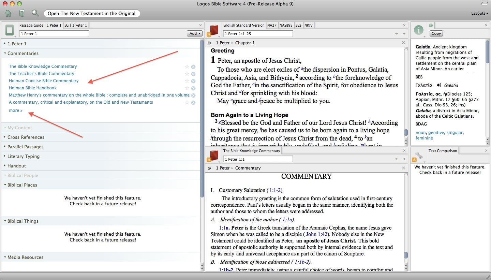Switch to the Byz tab
The image size is (491, 280).
298,25
